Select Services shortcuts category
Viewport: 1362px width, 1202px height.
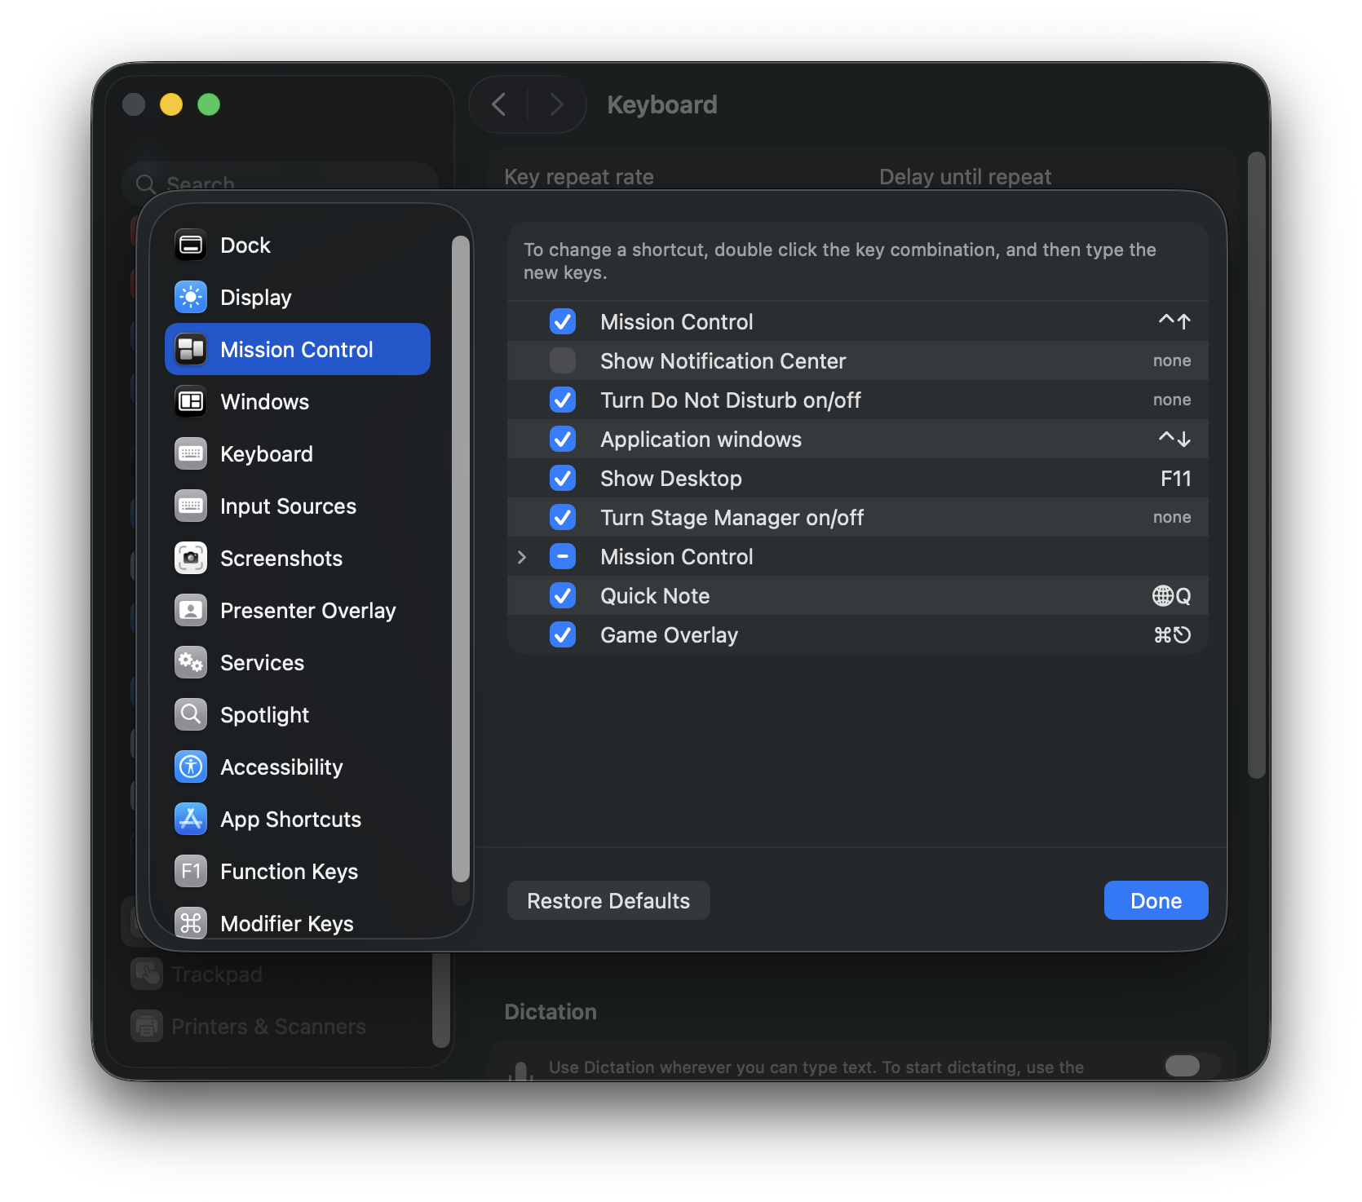pyautogui.click(x=298, y=663)
